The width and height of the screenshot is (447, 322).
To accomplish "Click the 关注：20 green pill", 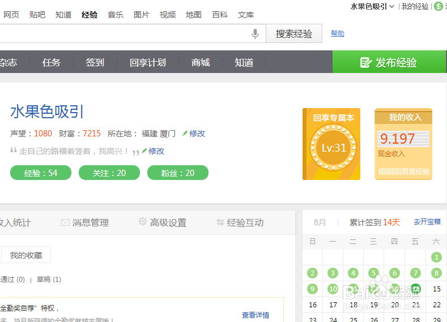I will [x=109, y=173].
